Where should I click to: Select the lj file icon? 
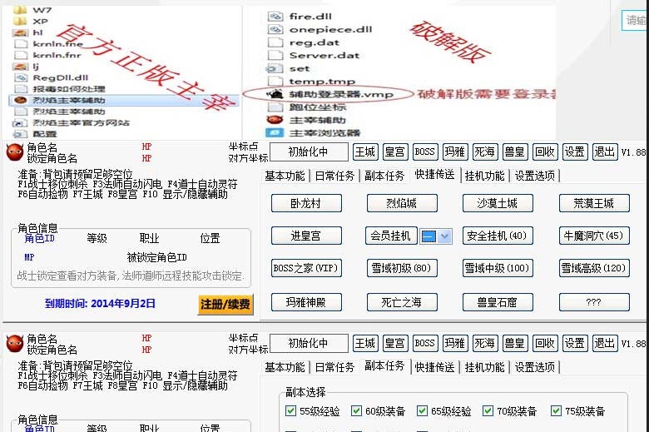pos(20,67)
